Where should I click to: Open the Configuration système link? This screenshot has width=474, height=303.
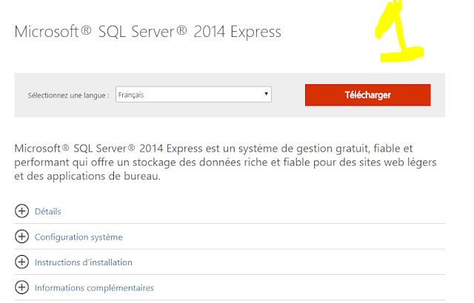(x=79, y=237)
